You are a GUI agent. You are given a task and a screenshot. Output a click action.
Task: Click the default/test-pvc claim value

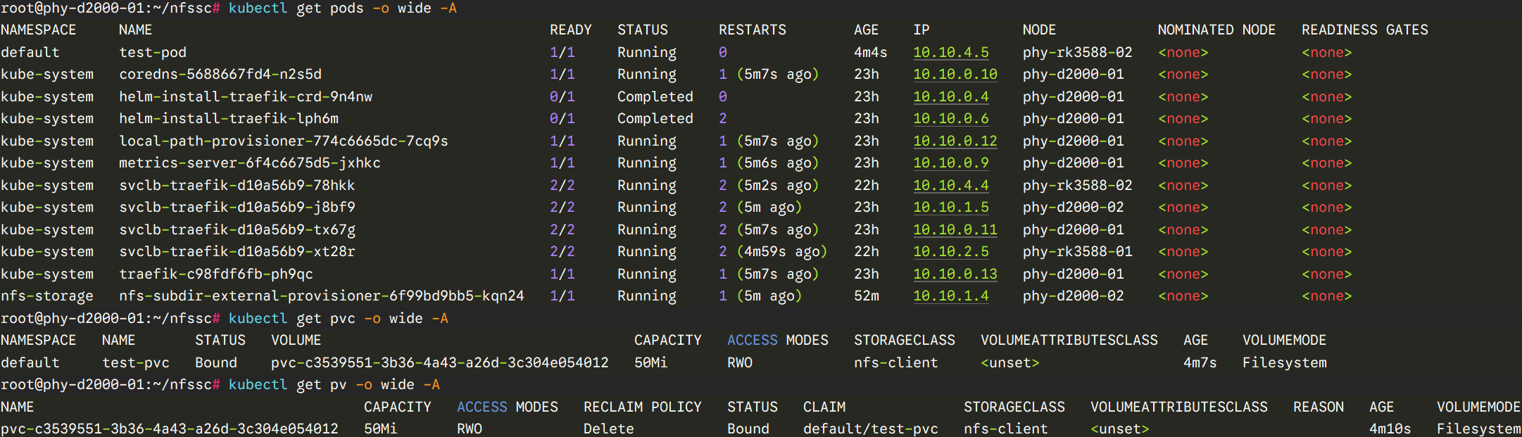coord(870,429)
